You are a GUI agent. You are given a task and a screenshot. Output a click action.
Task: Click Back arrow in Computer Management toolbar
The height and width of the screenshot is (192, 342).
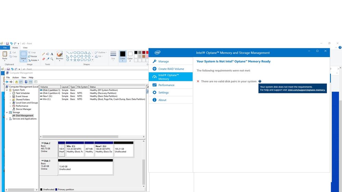(x=7, y=82)
